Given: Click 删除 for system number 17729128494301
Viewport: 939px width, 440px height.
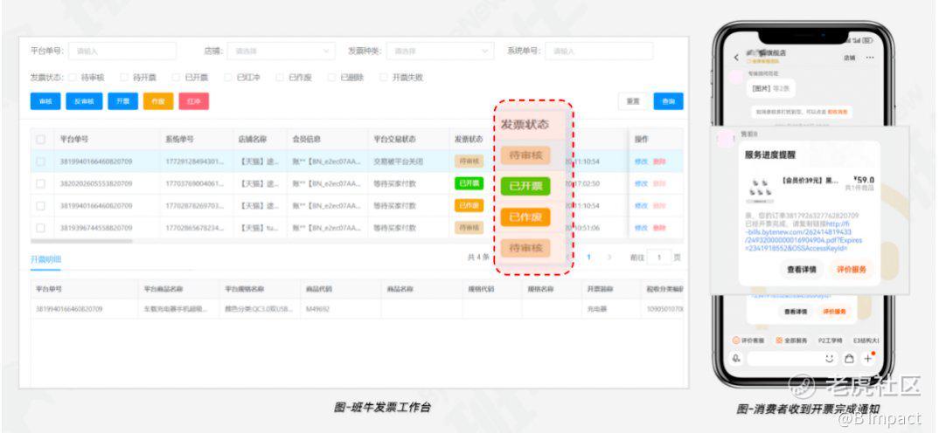Looking at the screenshot, I should pyautogui.click(x=658, y=162).
